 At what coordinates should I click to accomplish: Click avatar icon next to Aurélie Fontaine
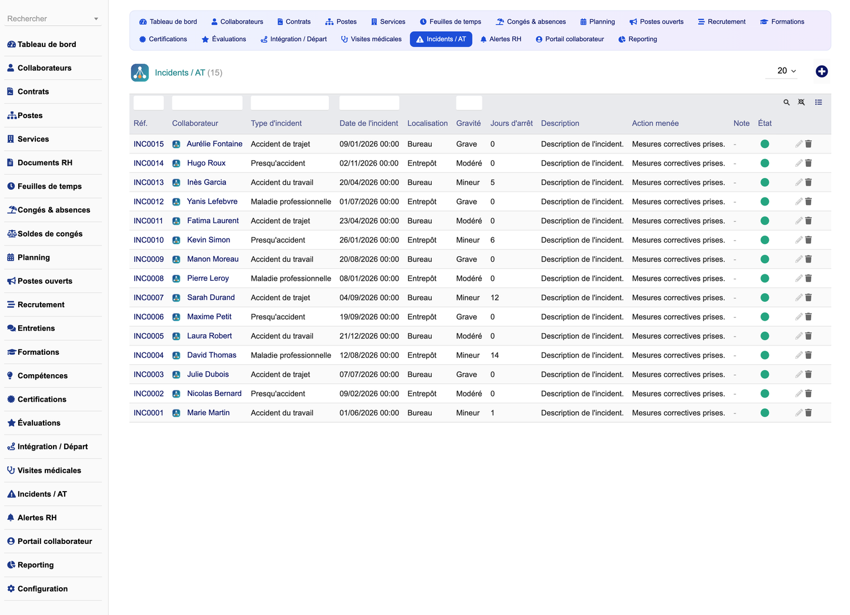pyautogui.click(x=176, y=144)
